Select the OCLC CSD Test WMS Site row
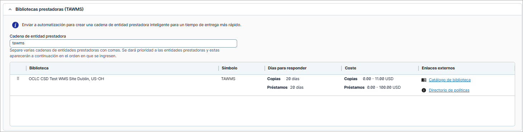This screenshot has height=132, width=523. point(262,85)
